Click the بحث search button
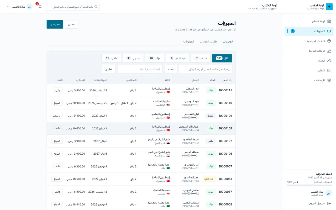 [x=171, y=69]
